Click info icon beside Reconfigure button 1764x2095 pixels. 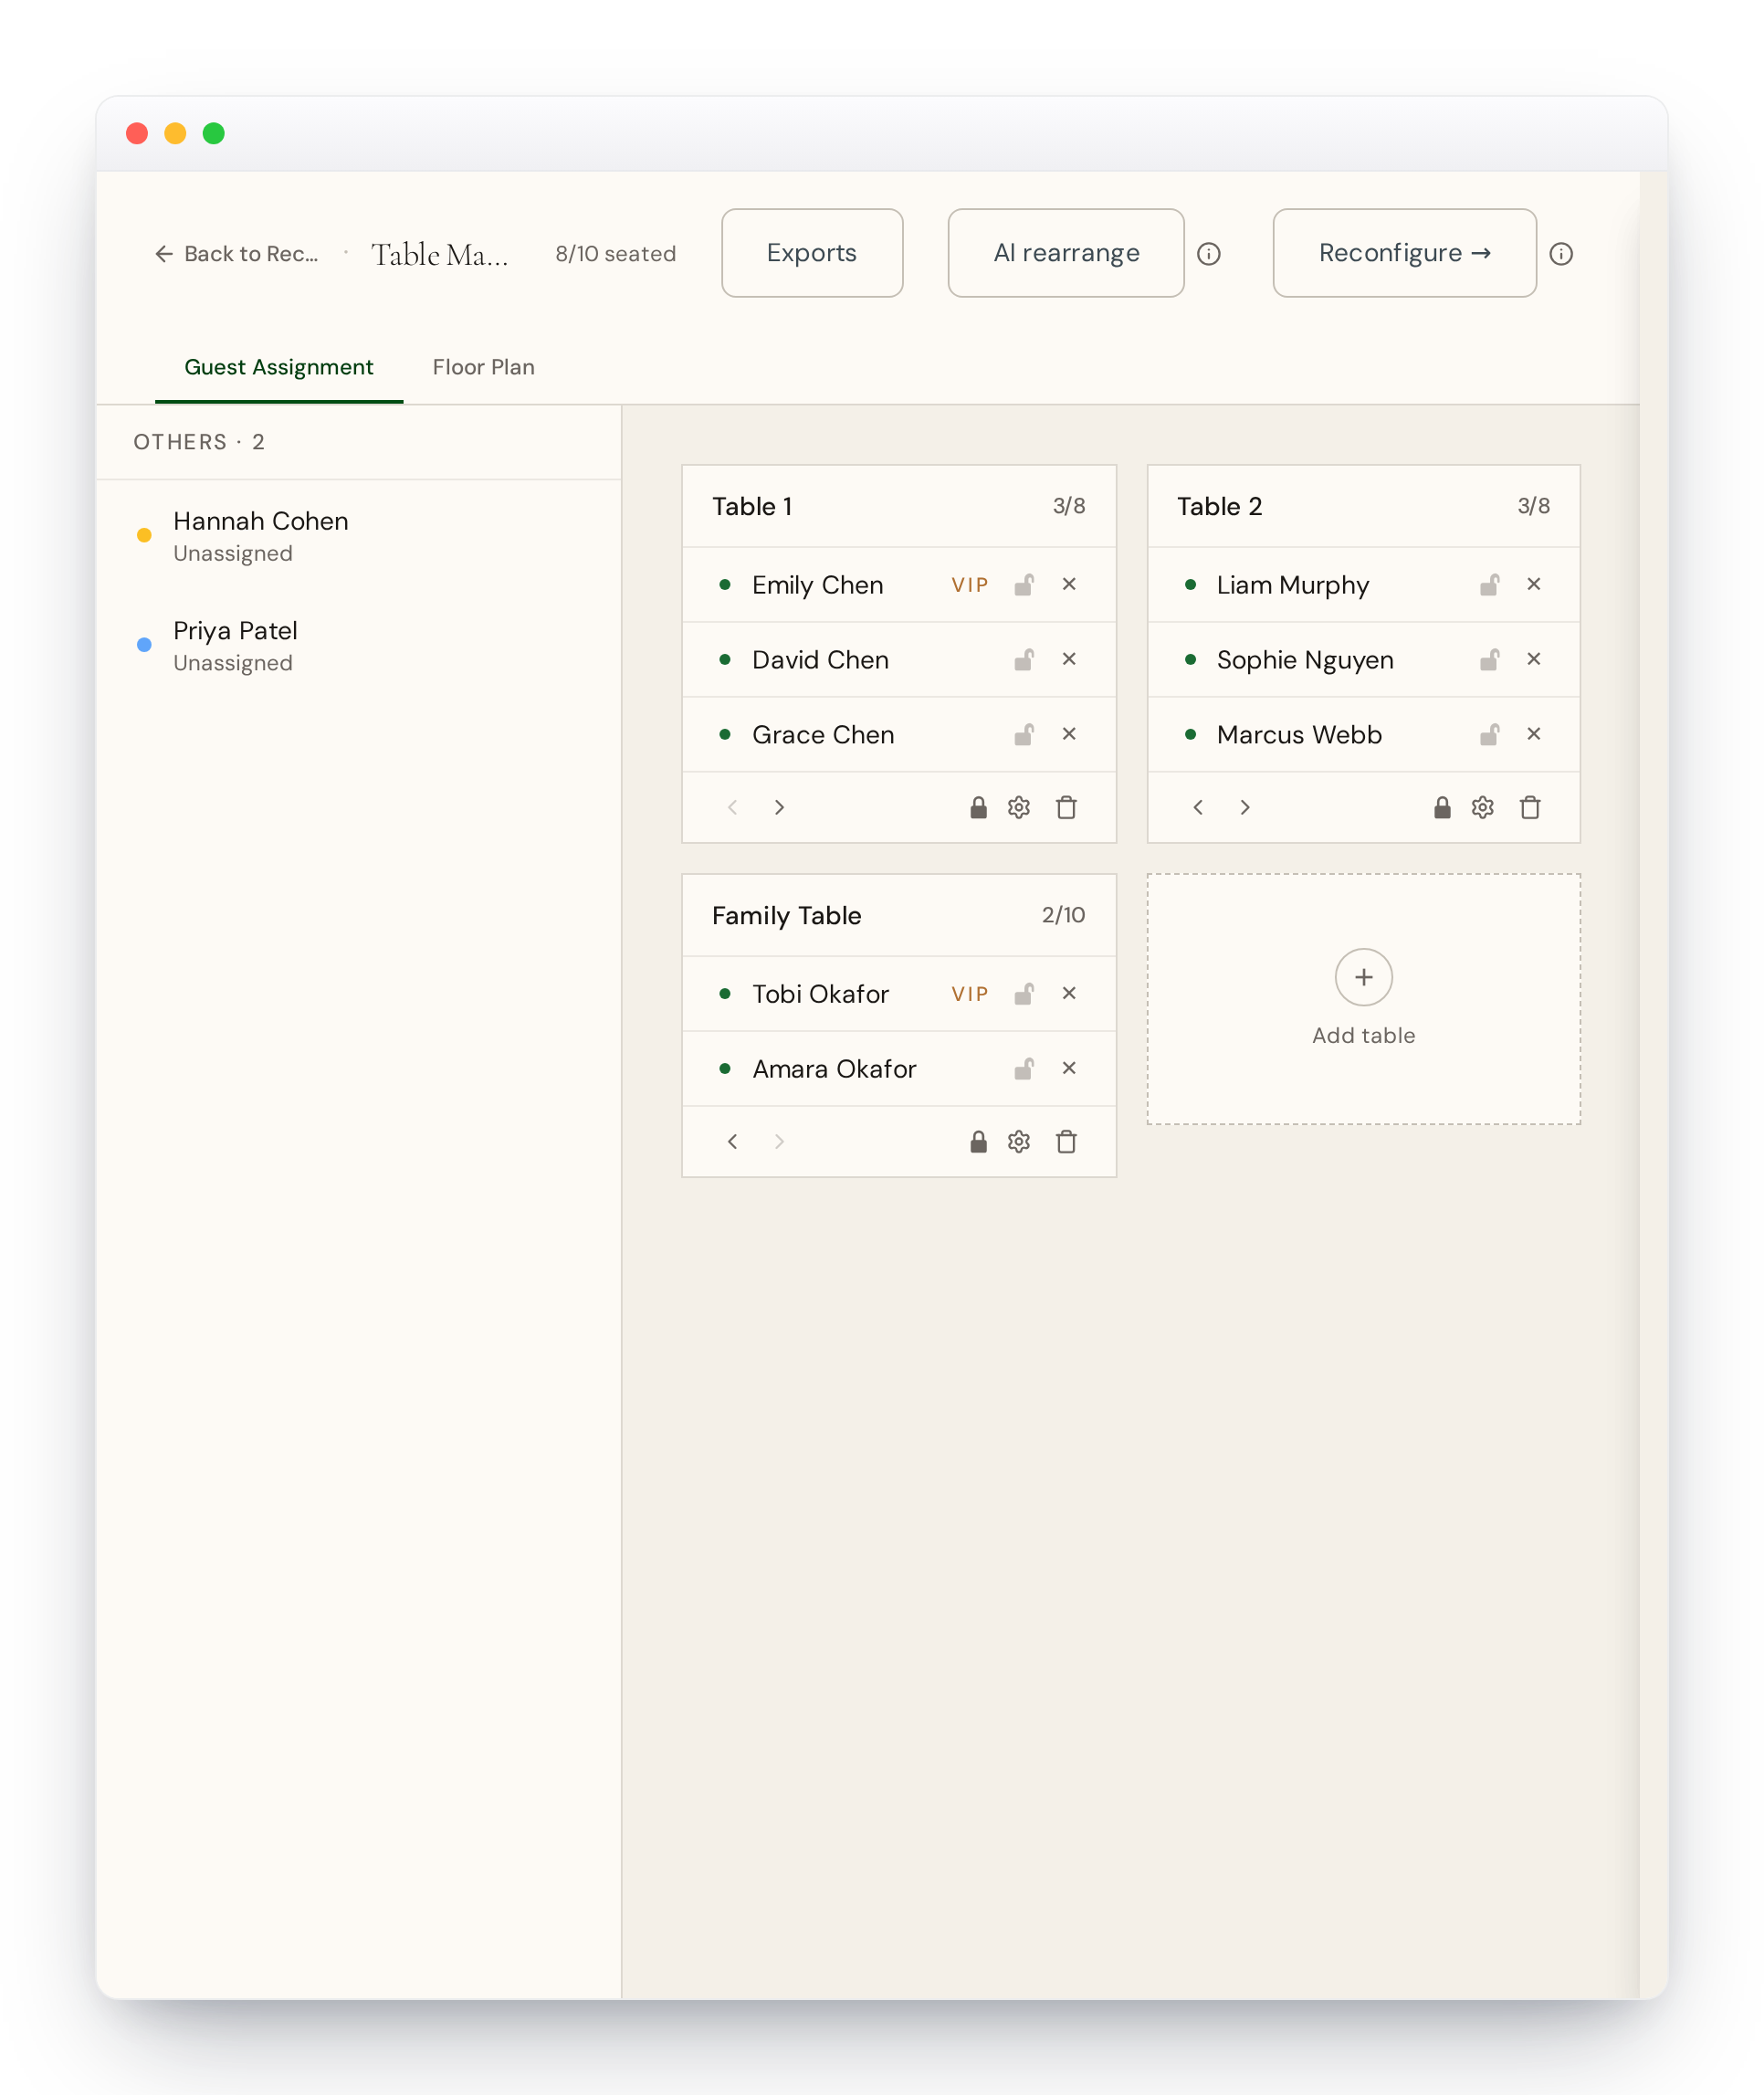(1561, 254)
